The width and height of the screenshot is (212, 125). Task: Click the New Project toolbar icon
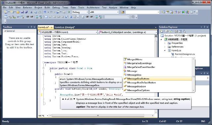point(6,12)
